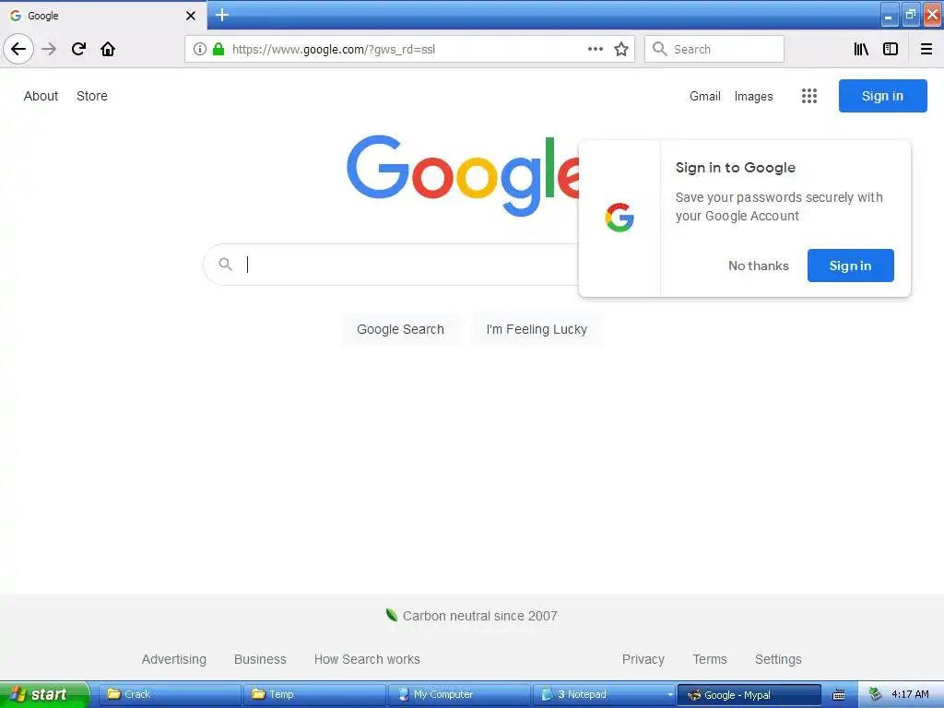Switch to Crack folder in taskbar
The width and height of the screenshot is (944, 708).
pyautogui.click(x=170, y=694)
